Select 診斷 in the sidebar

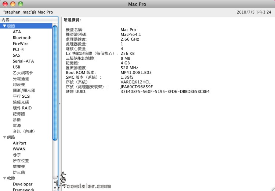tap(17, 120)
